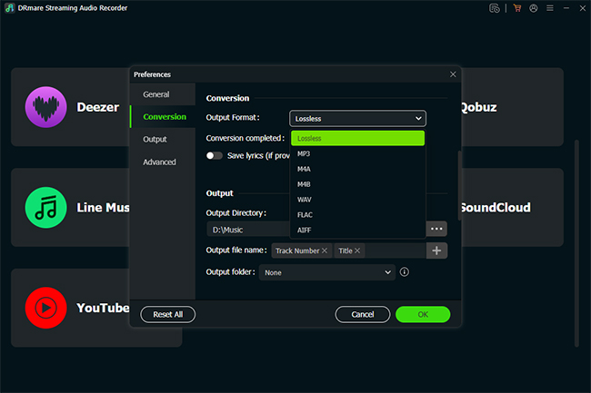This screenshot has height=393, width=591.
Task: Choose AIFF output format
Action: (357, 231)
